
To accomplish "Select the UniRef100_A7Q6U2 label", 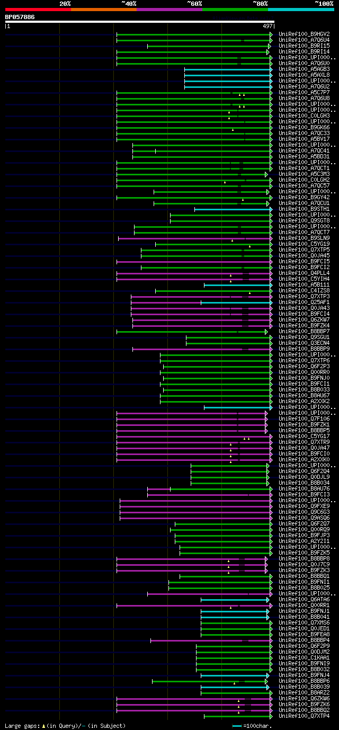I will pyautogui.click(x=304, y=86).
